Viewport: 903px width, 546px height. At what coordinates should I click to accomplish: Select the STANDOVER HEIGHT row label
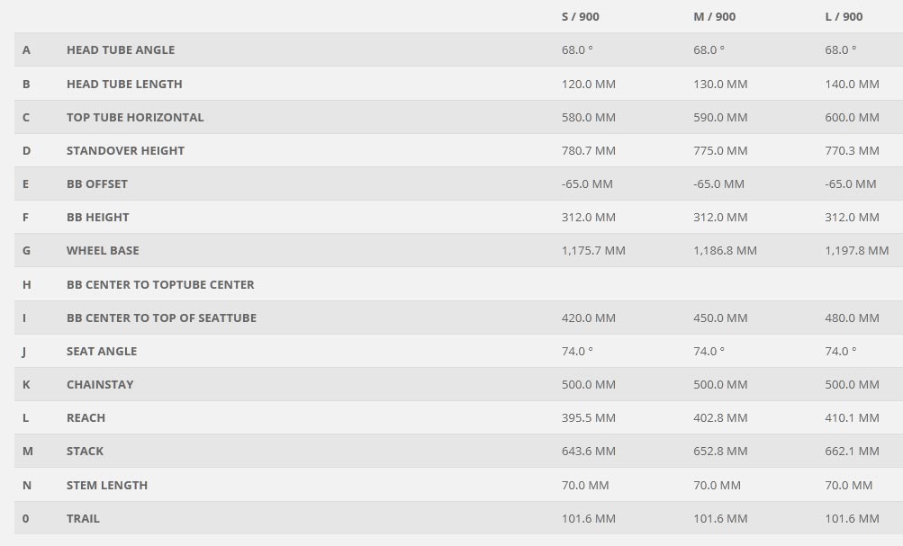125,150
